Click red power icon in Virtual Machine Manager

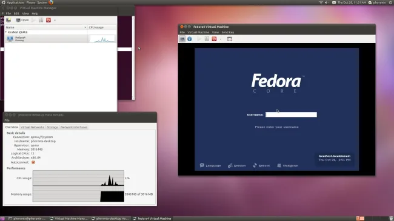point(48,20)
